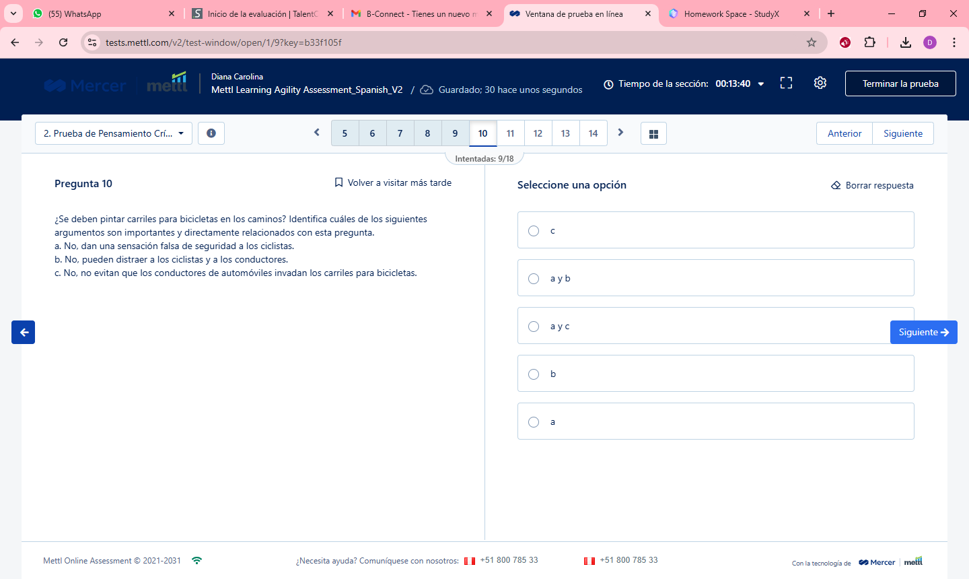969x579 pixels.
Task: Bookmark this page with star icon
Action: coord(812,42)
